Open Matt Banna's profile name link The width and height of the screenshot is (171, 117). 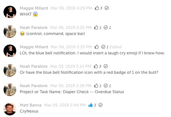[31, 105]
